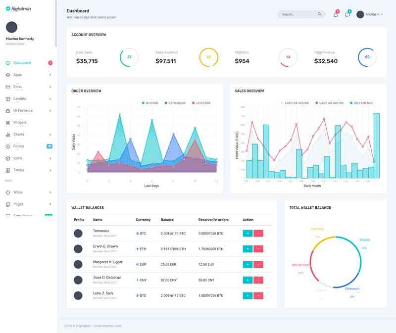Open the chat messages icon in header
Screen dimensions: 396x333
347,15
